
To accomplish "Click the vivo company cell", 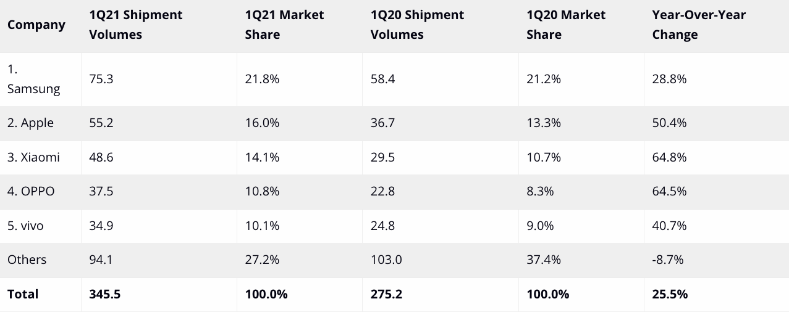I will pyautogui.click(x=25, y=226).
